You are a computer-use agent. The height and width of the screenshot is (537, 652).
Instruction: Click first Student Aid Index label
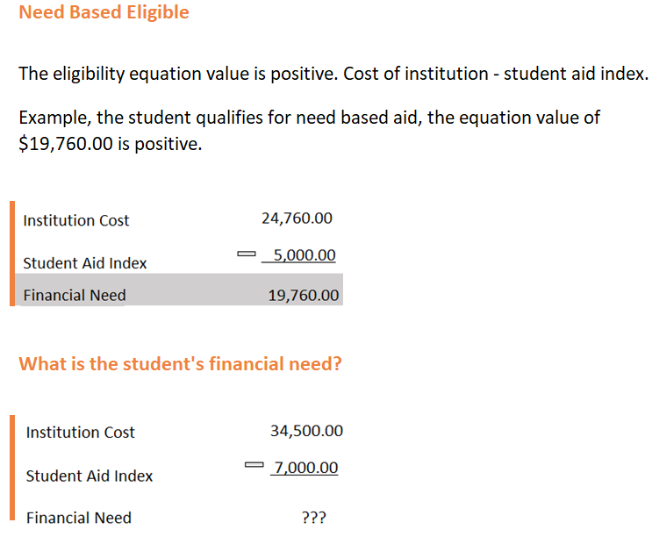85,263
